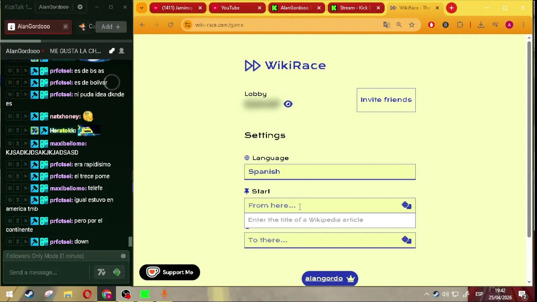
Task: Show hidden system tray icons
Action: click(x=426, y=294)
